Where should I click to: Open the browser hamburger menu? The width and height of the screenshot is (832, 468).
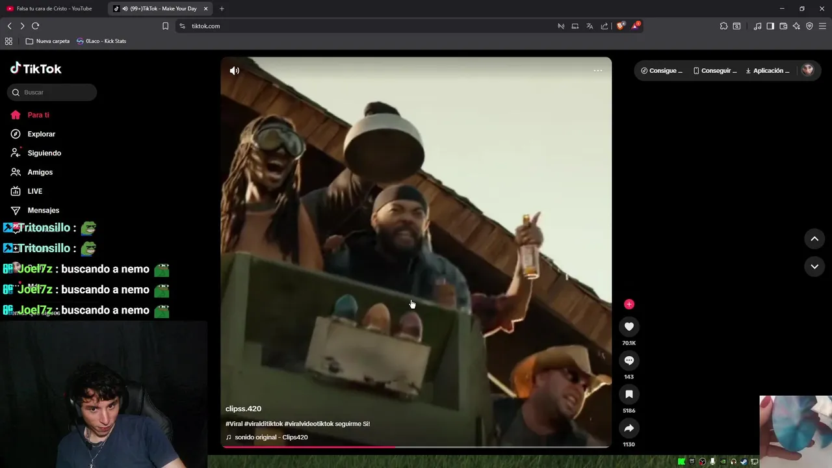pyautogui.click(x=823, y=26)
